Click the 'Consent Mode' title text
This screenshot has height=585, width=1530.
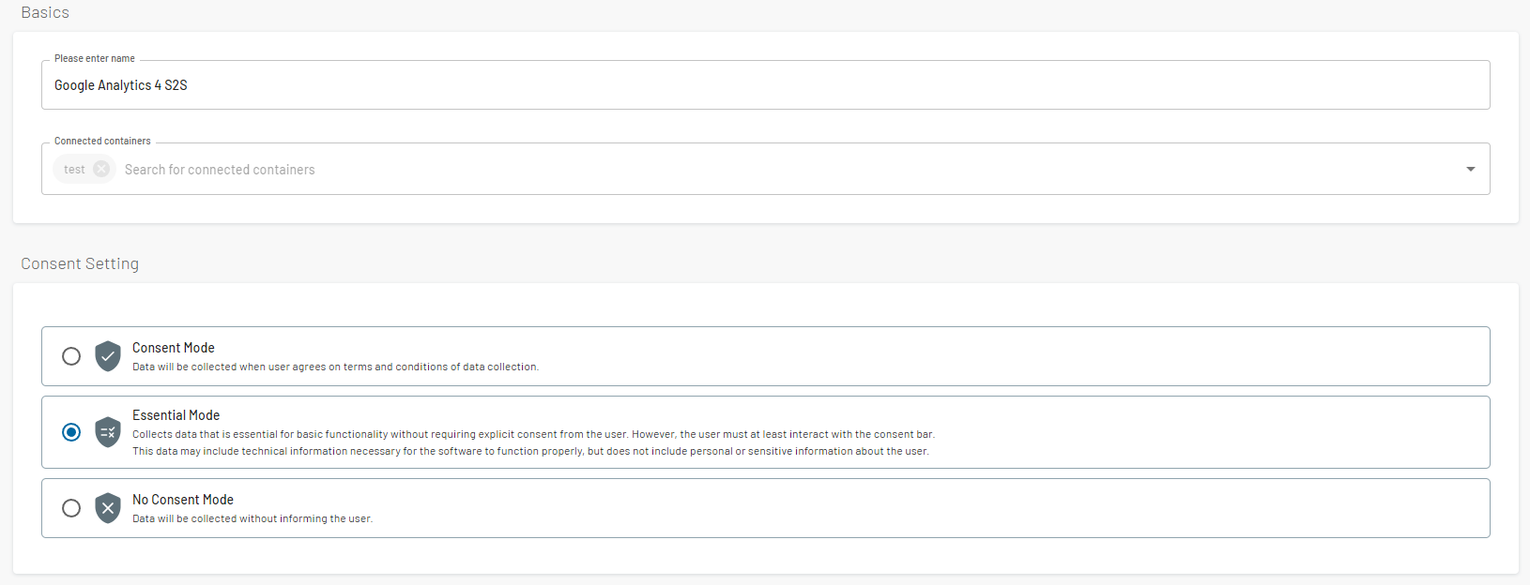click(174, 348)
